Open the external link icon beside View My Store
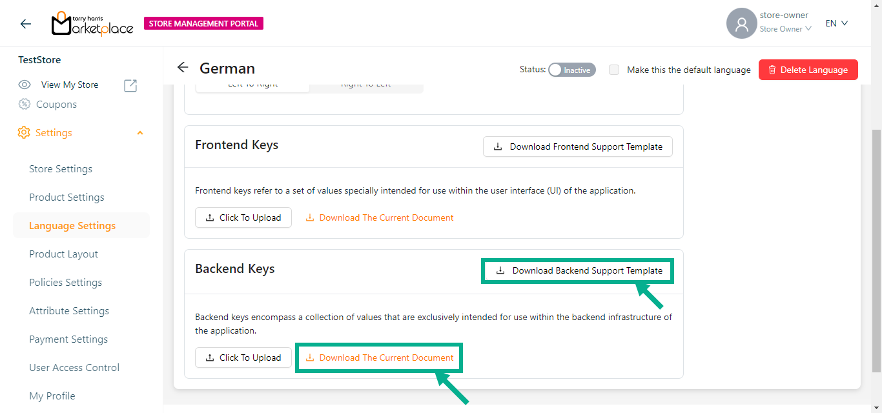Viewport: 882px width, 413px height. pyautogui.click(x=130, y=85)
